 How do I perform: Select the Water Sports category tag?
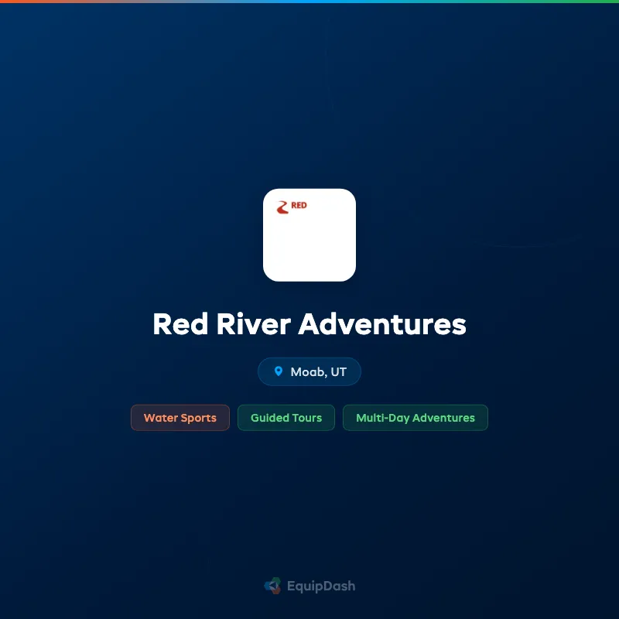pos(180,418)
